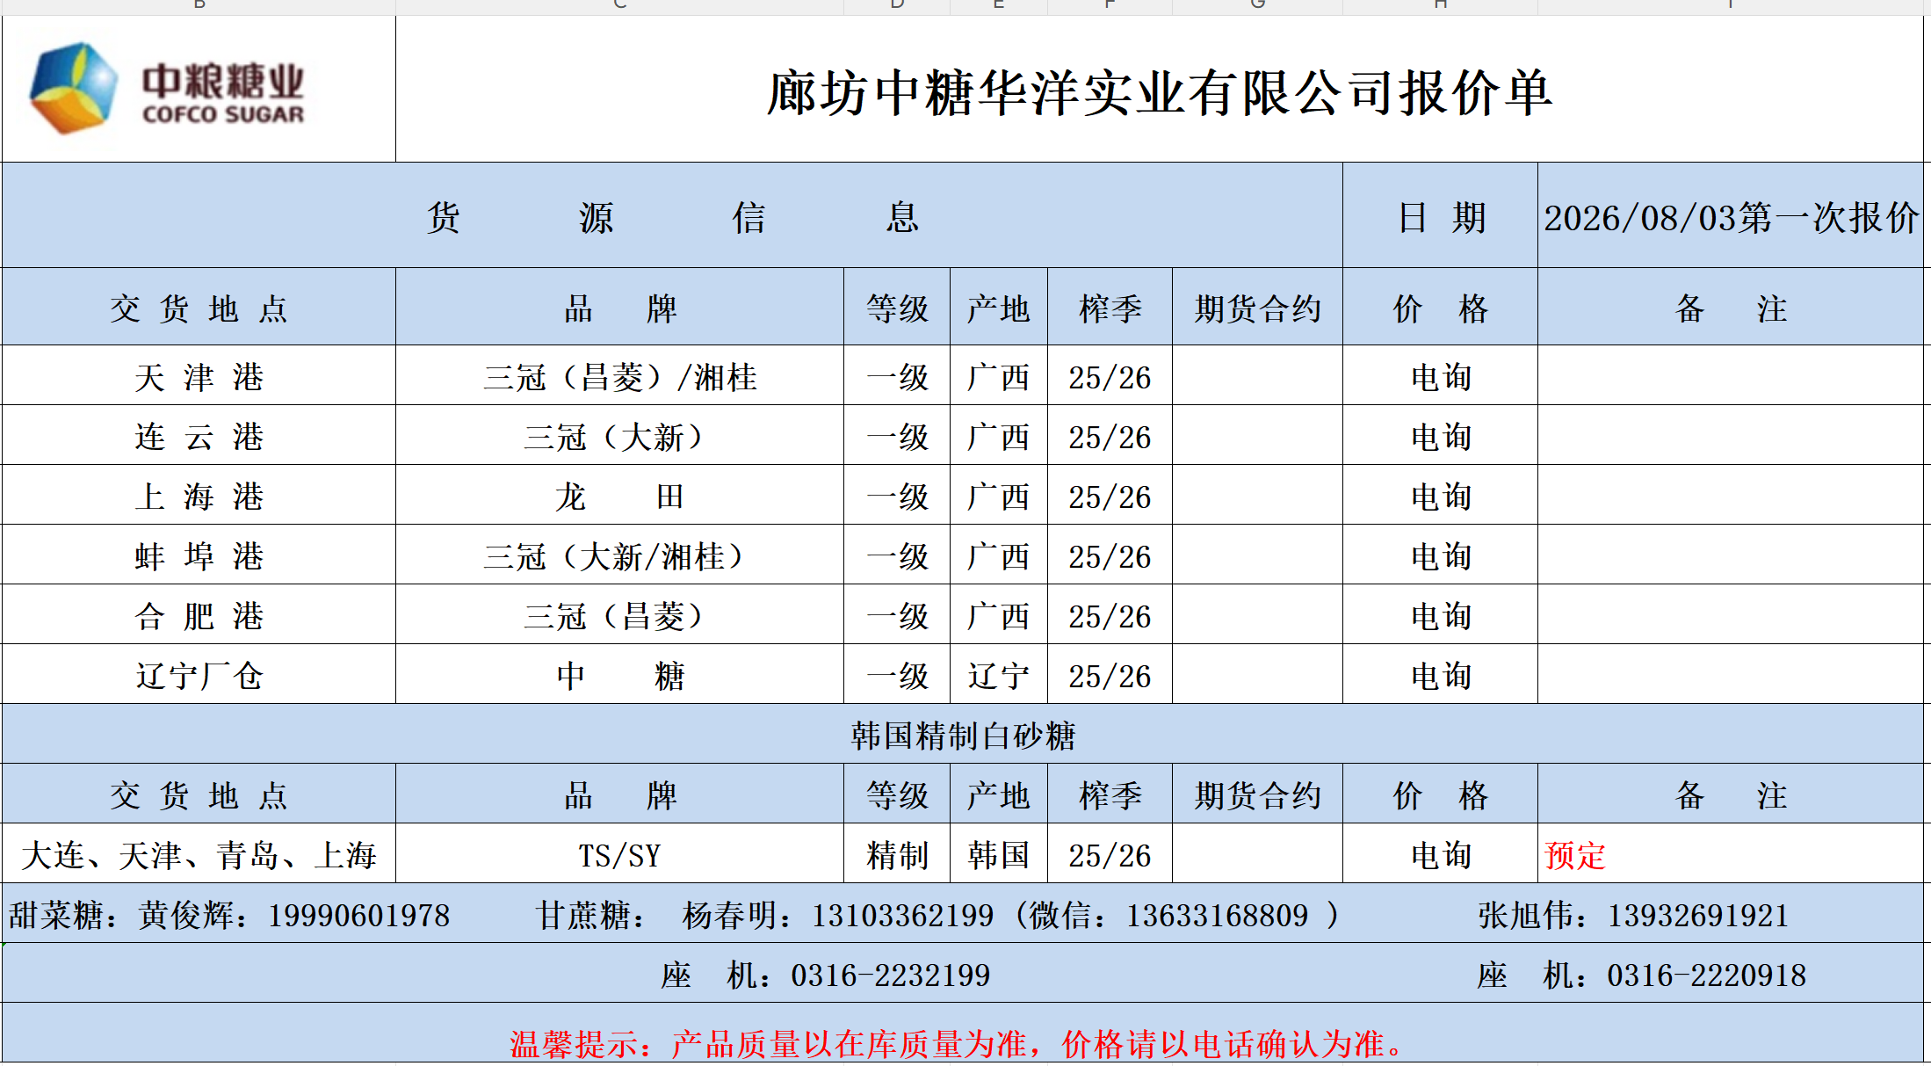Screen dimensions: 1931x1066
Task: Click the 一级 grade in 连云港 row
Action: 897,436
